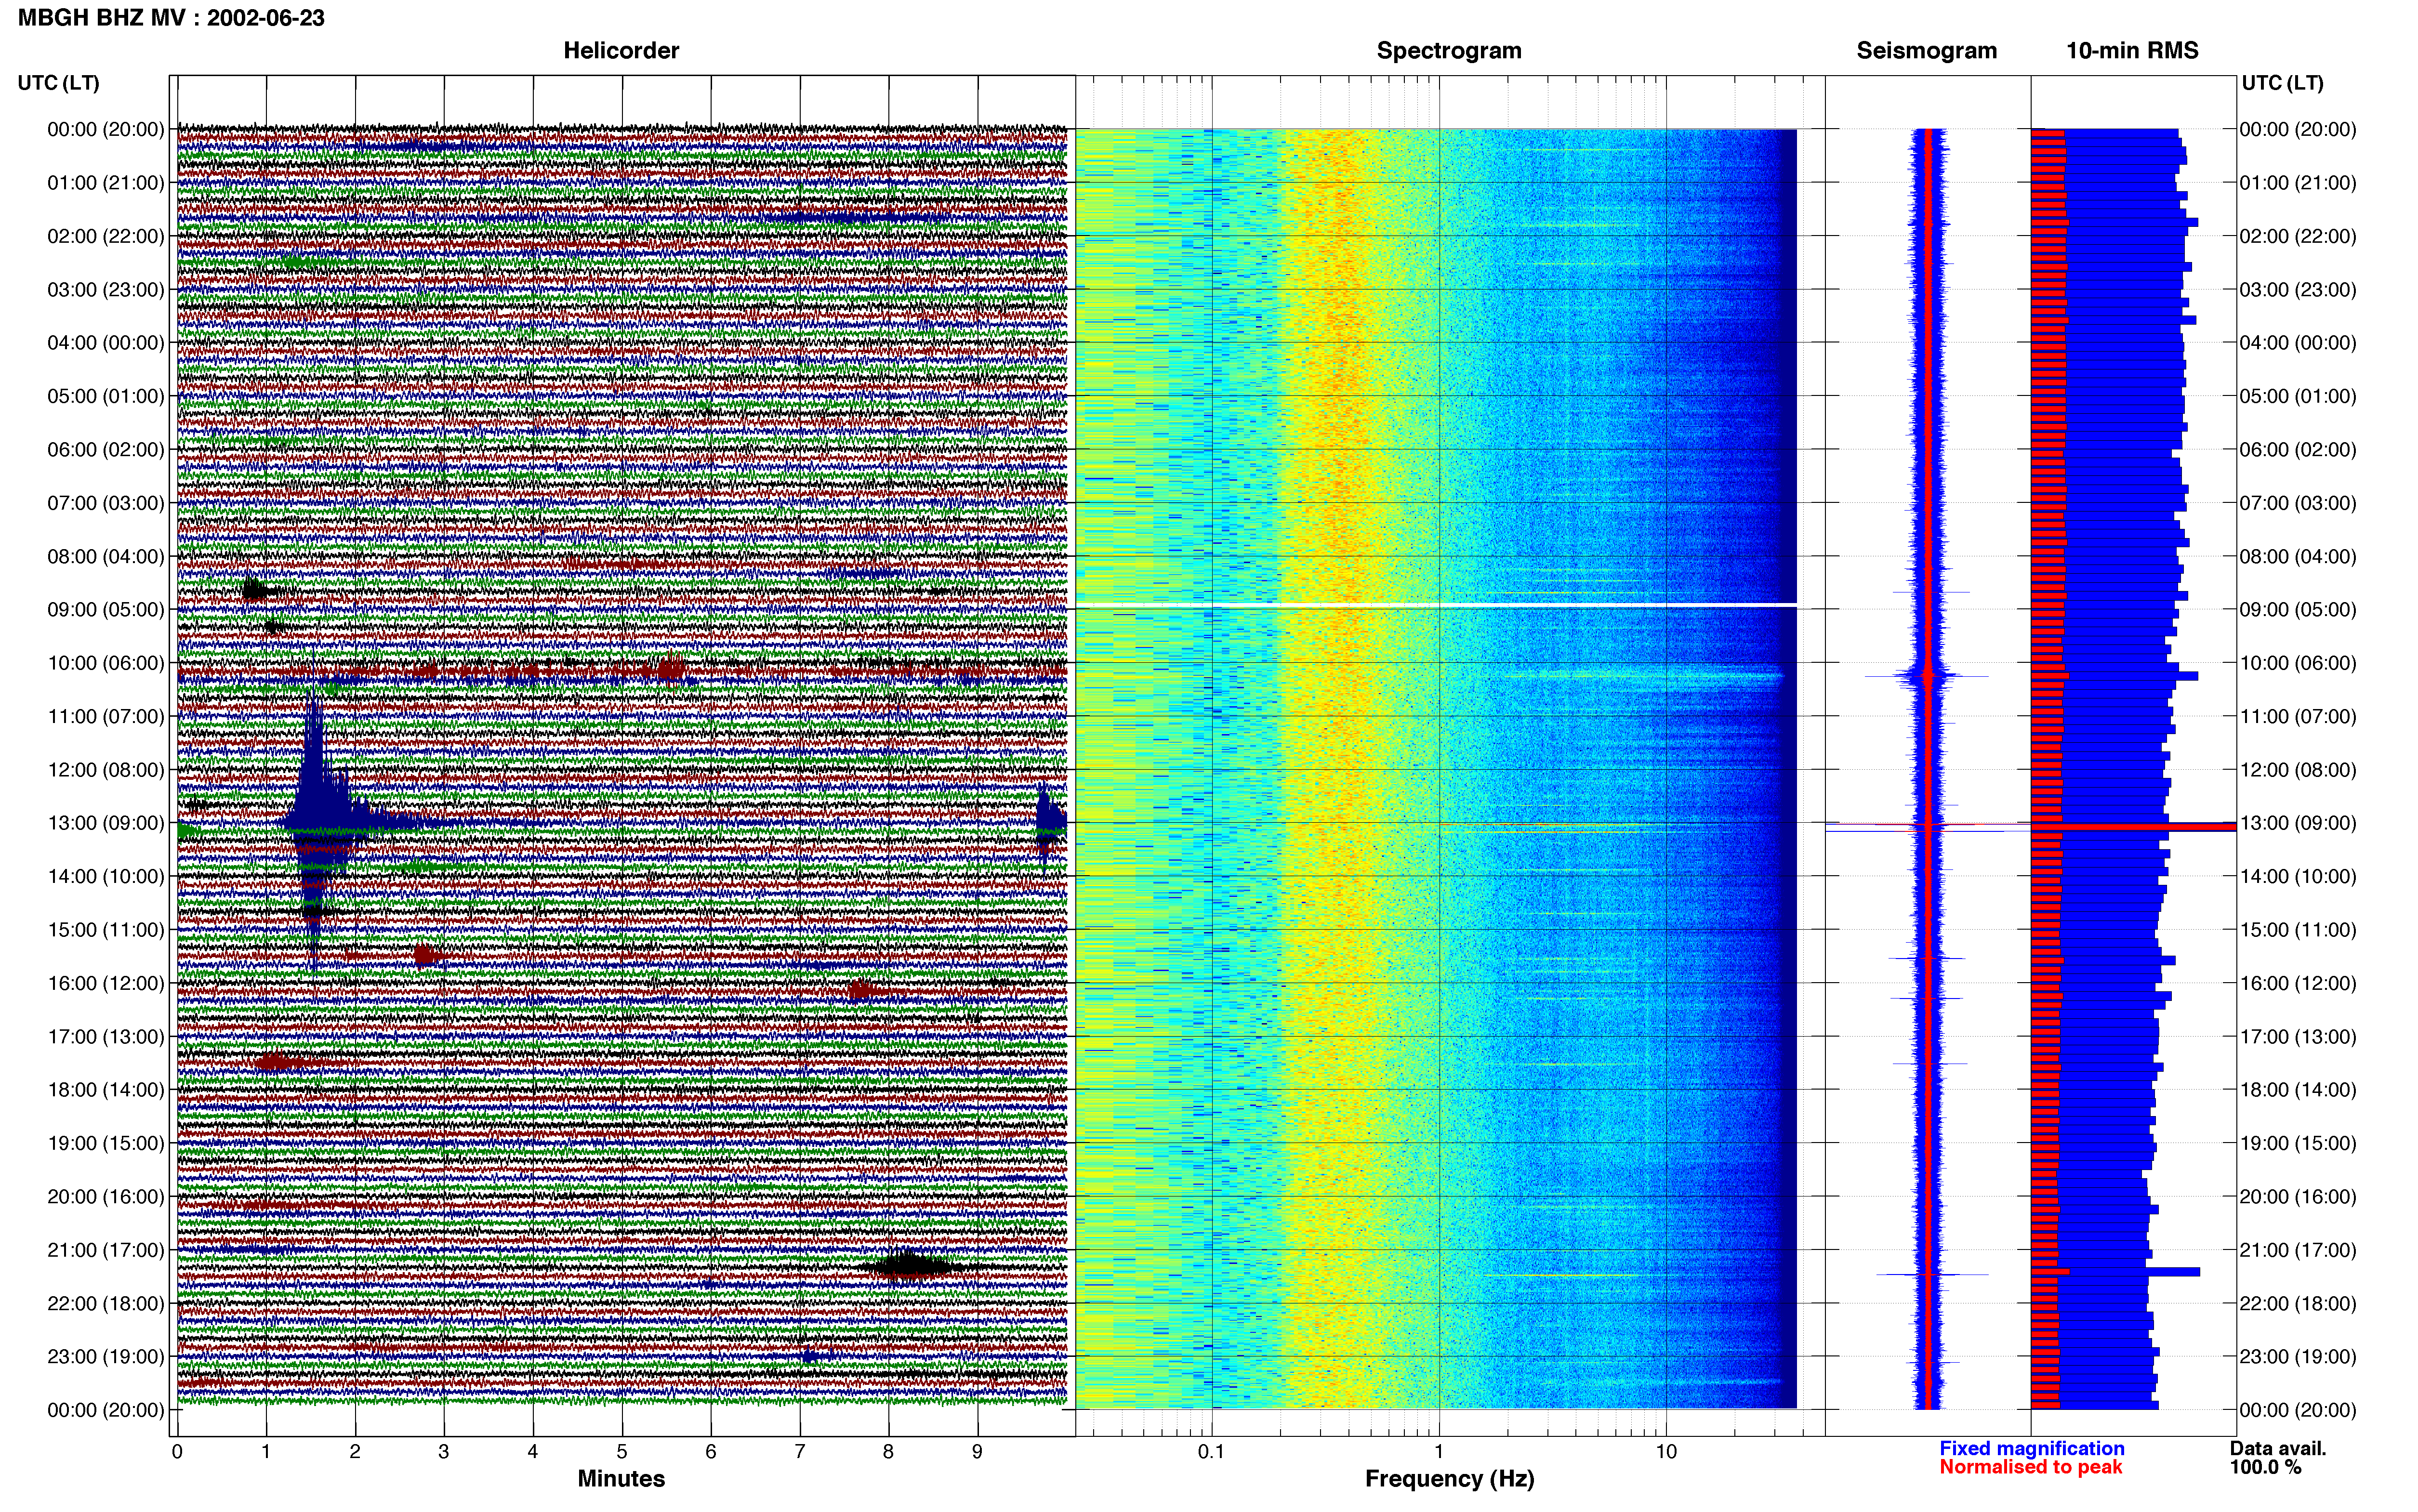Click the left '05:00 (01:00)' time label
This screenshot has width=2418, height=1512.
click(106, 396)
